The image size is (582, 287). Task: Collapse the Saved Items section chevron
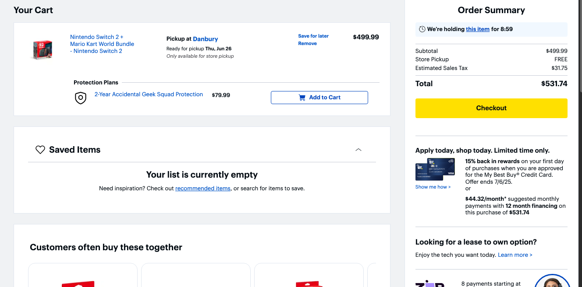click(x=358, y=150)
